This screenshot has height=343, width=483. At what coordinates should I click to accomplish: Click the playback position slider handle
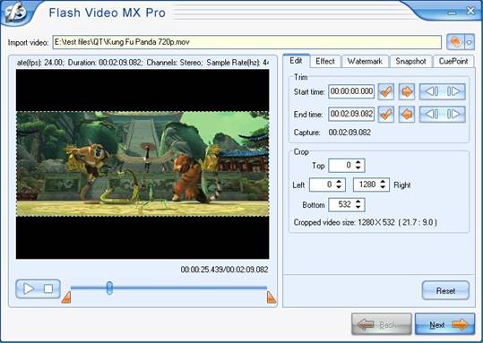pos(109,288)
